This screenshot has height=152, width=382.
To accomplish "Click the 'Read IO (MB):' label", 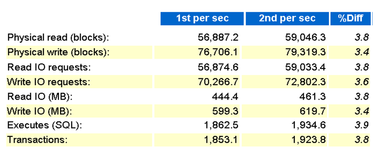I will pos(39,97).
